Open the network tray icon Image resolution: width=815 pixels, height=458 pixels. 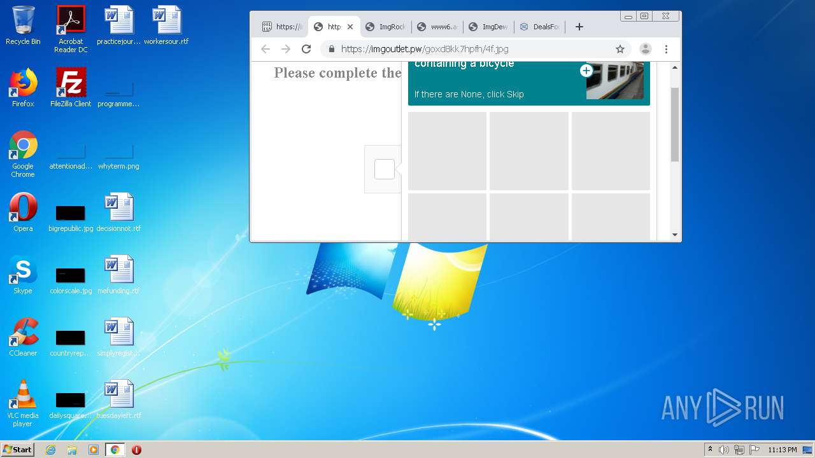pyautogui.click(x=739, y=450)
